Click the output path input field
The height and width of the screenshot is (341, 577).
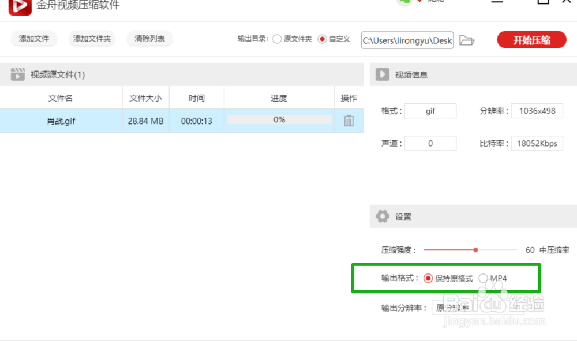407,40
